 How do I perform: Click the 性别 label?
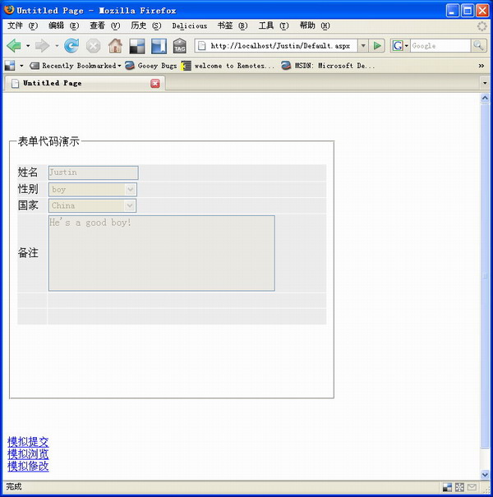coord(28,189)
